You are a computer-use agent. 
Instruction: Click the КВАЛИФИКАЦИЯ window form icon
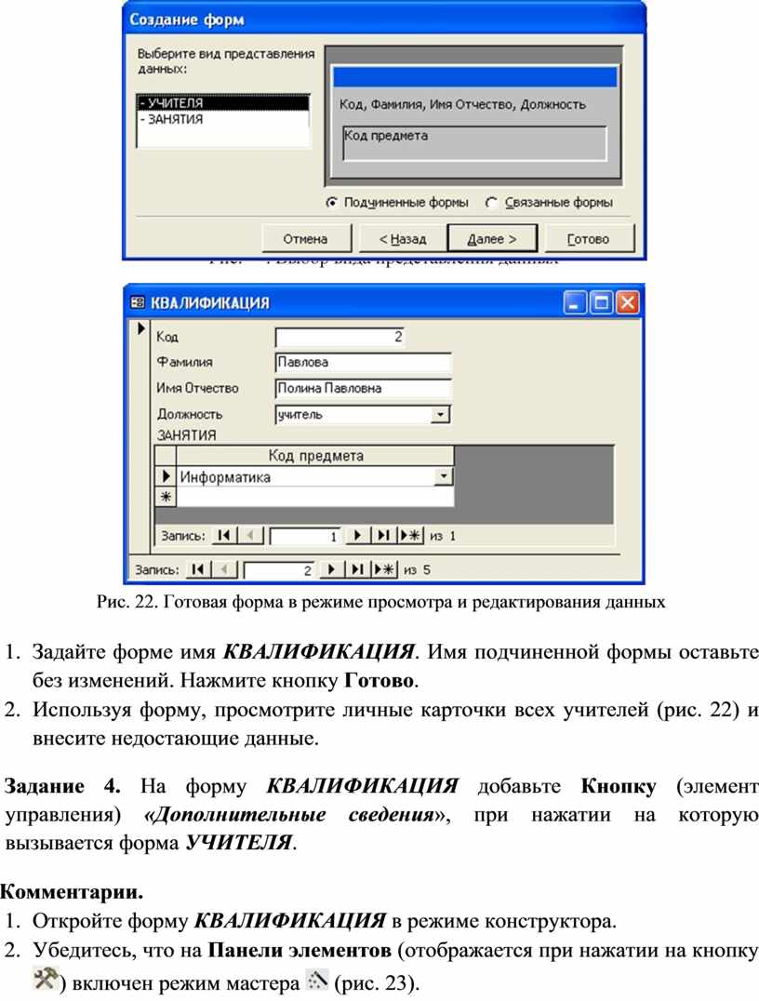pyautogui.click(x=138, y=302)
